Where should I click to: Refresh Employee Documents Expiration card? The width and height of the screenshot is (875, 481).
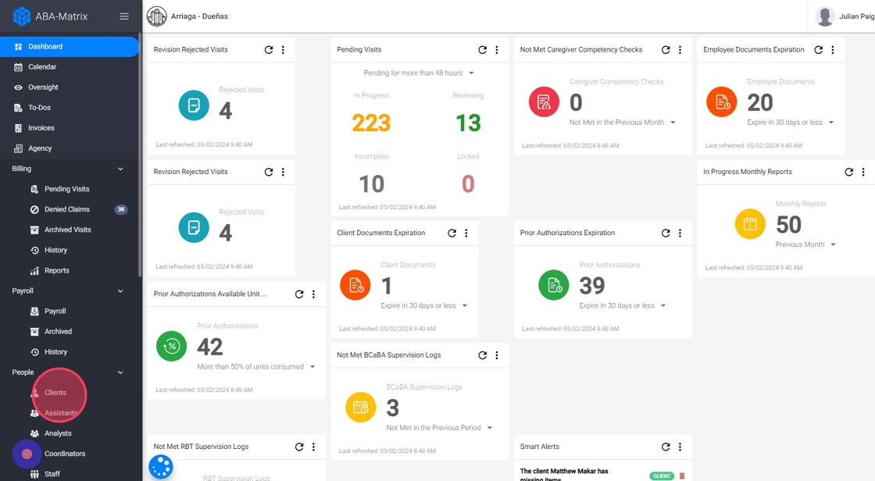click(x=818, y=50)
